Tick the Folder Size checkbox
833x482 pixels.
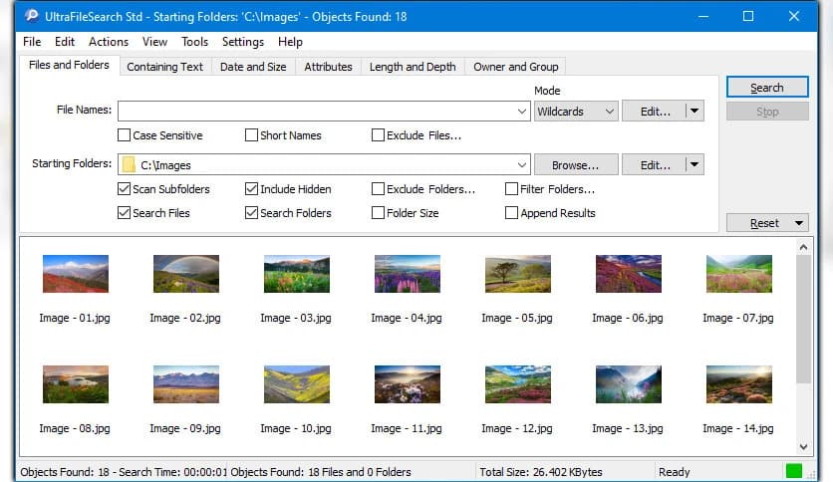pyautogui.click(x=378, y=213)
